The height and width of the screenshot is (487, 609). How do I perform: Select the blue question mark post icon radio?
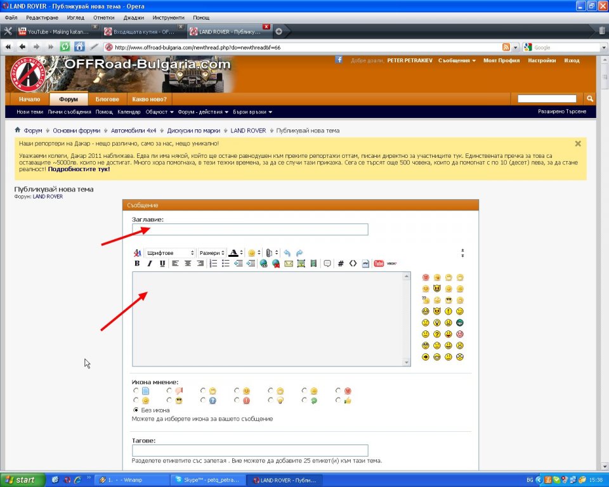[x=203, y=400]
